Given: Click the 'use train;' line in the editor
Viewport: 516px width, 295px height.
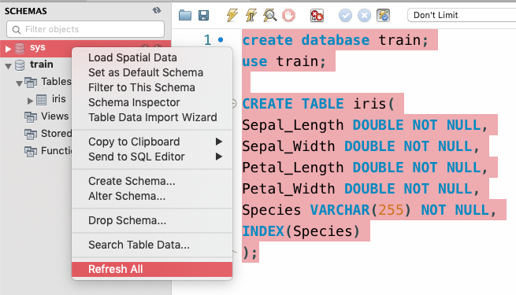Looking at the screenshot, I should point(284,61).
